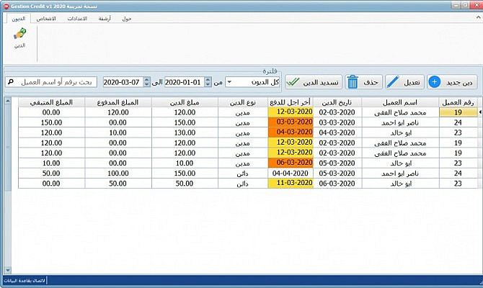Click the تعديل edit button

[x=404, y=82]
